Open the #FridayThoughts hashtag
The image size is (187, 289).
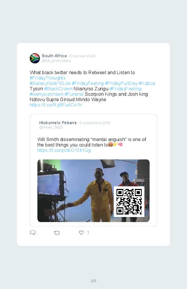point(47,78)
